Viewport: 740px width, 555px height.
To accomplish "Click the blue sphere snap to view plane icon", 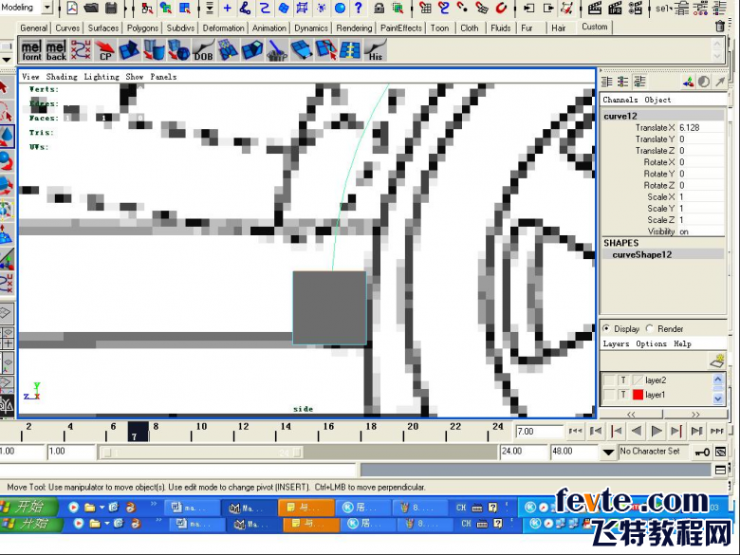I will [x=340, y=8].
